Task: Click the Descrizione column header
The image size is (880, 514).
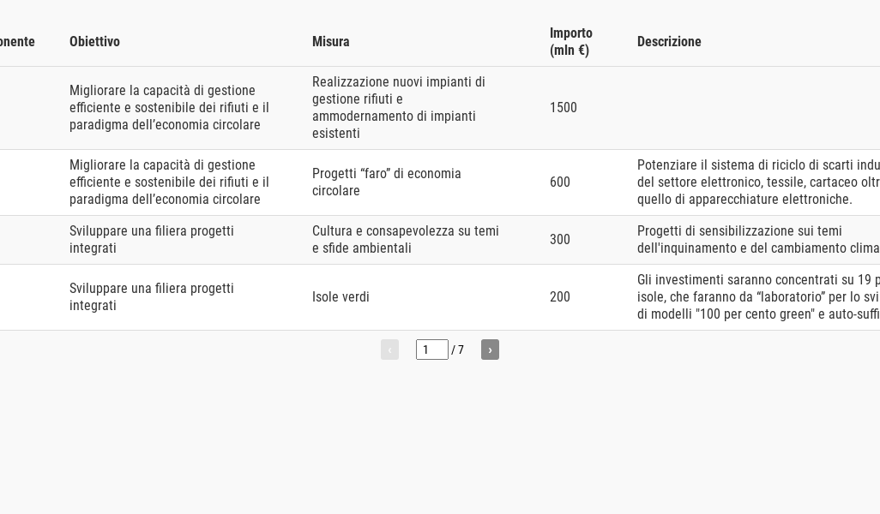Action: [x=669, y=42]
